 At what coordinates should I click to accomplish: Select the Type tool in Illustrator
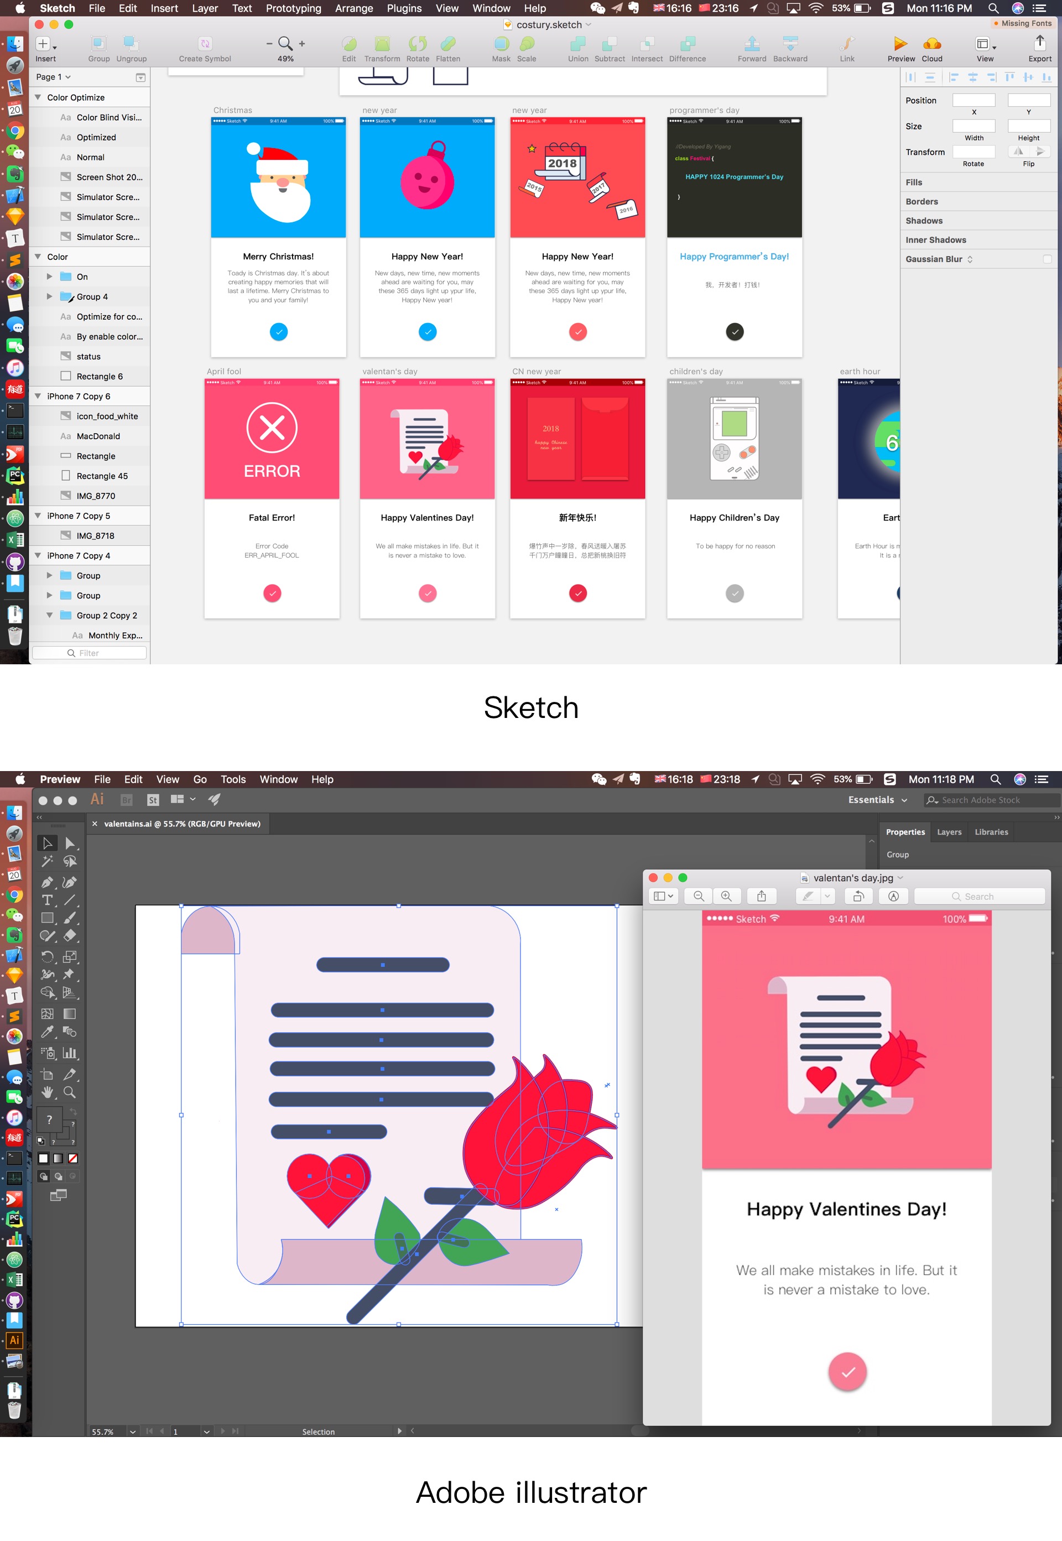47,900
